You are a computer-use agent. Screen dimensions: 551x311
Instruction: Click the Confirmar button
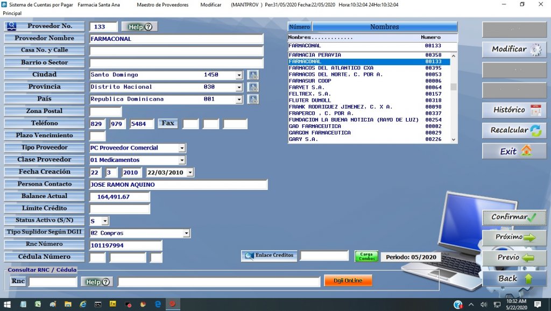[514, 217]
